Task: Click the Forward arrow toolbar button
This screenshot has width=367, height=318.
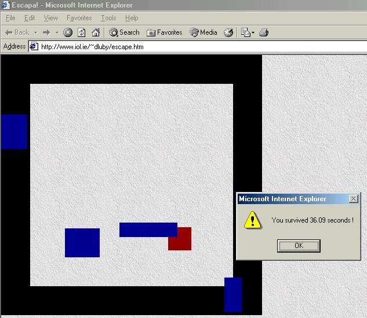Action: point(46,32)
